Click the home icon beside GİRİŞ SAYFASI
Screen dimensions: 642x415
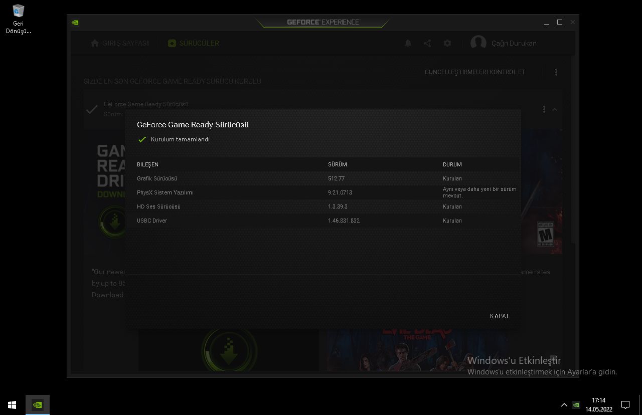pyautogui.click(x=95, y=43)
